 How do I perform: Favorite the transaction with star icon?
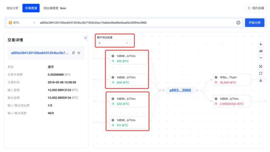click(x=79, y=53)
